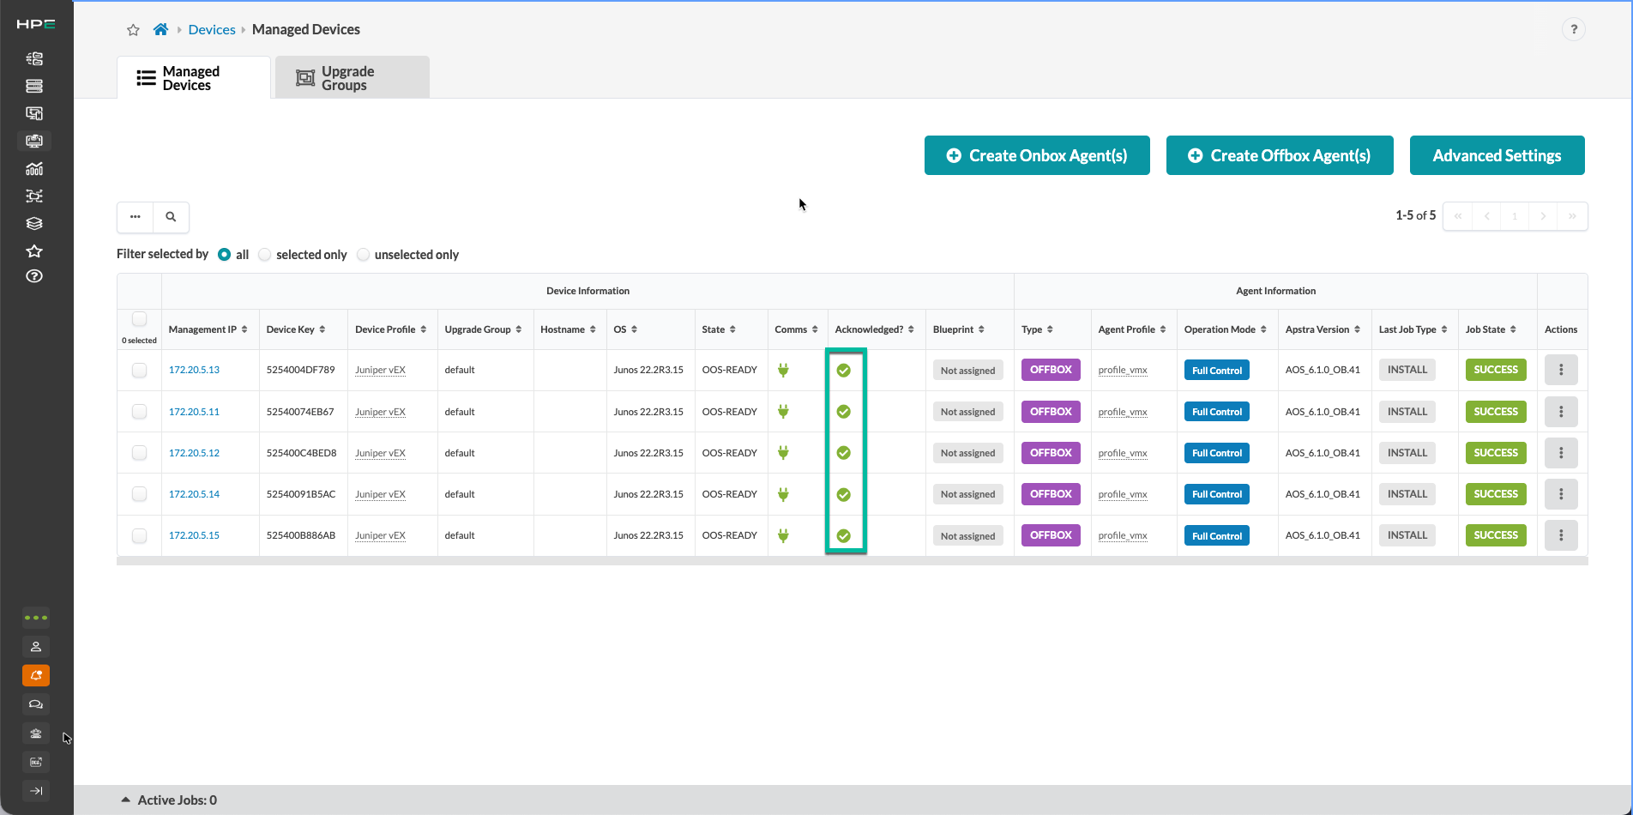Screen dimensions: 1633x815
Task: Switch to the Upgrade Groups tab
Action: [353, 78]
